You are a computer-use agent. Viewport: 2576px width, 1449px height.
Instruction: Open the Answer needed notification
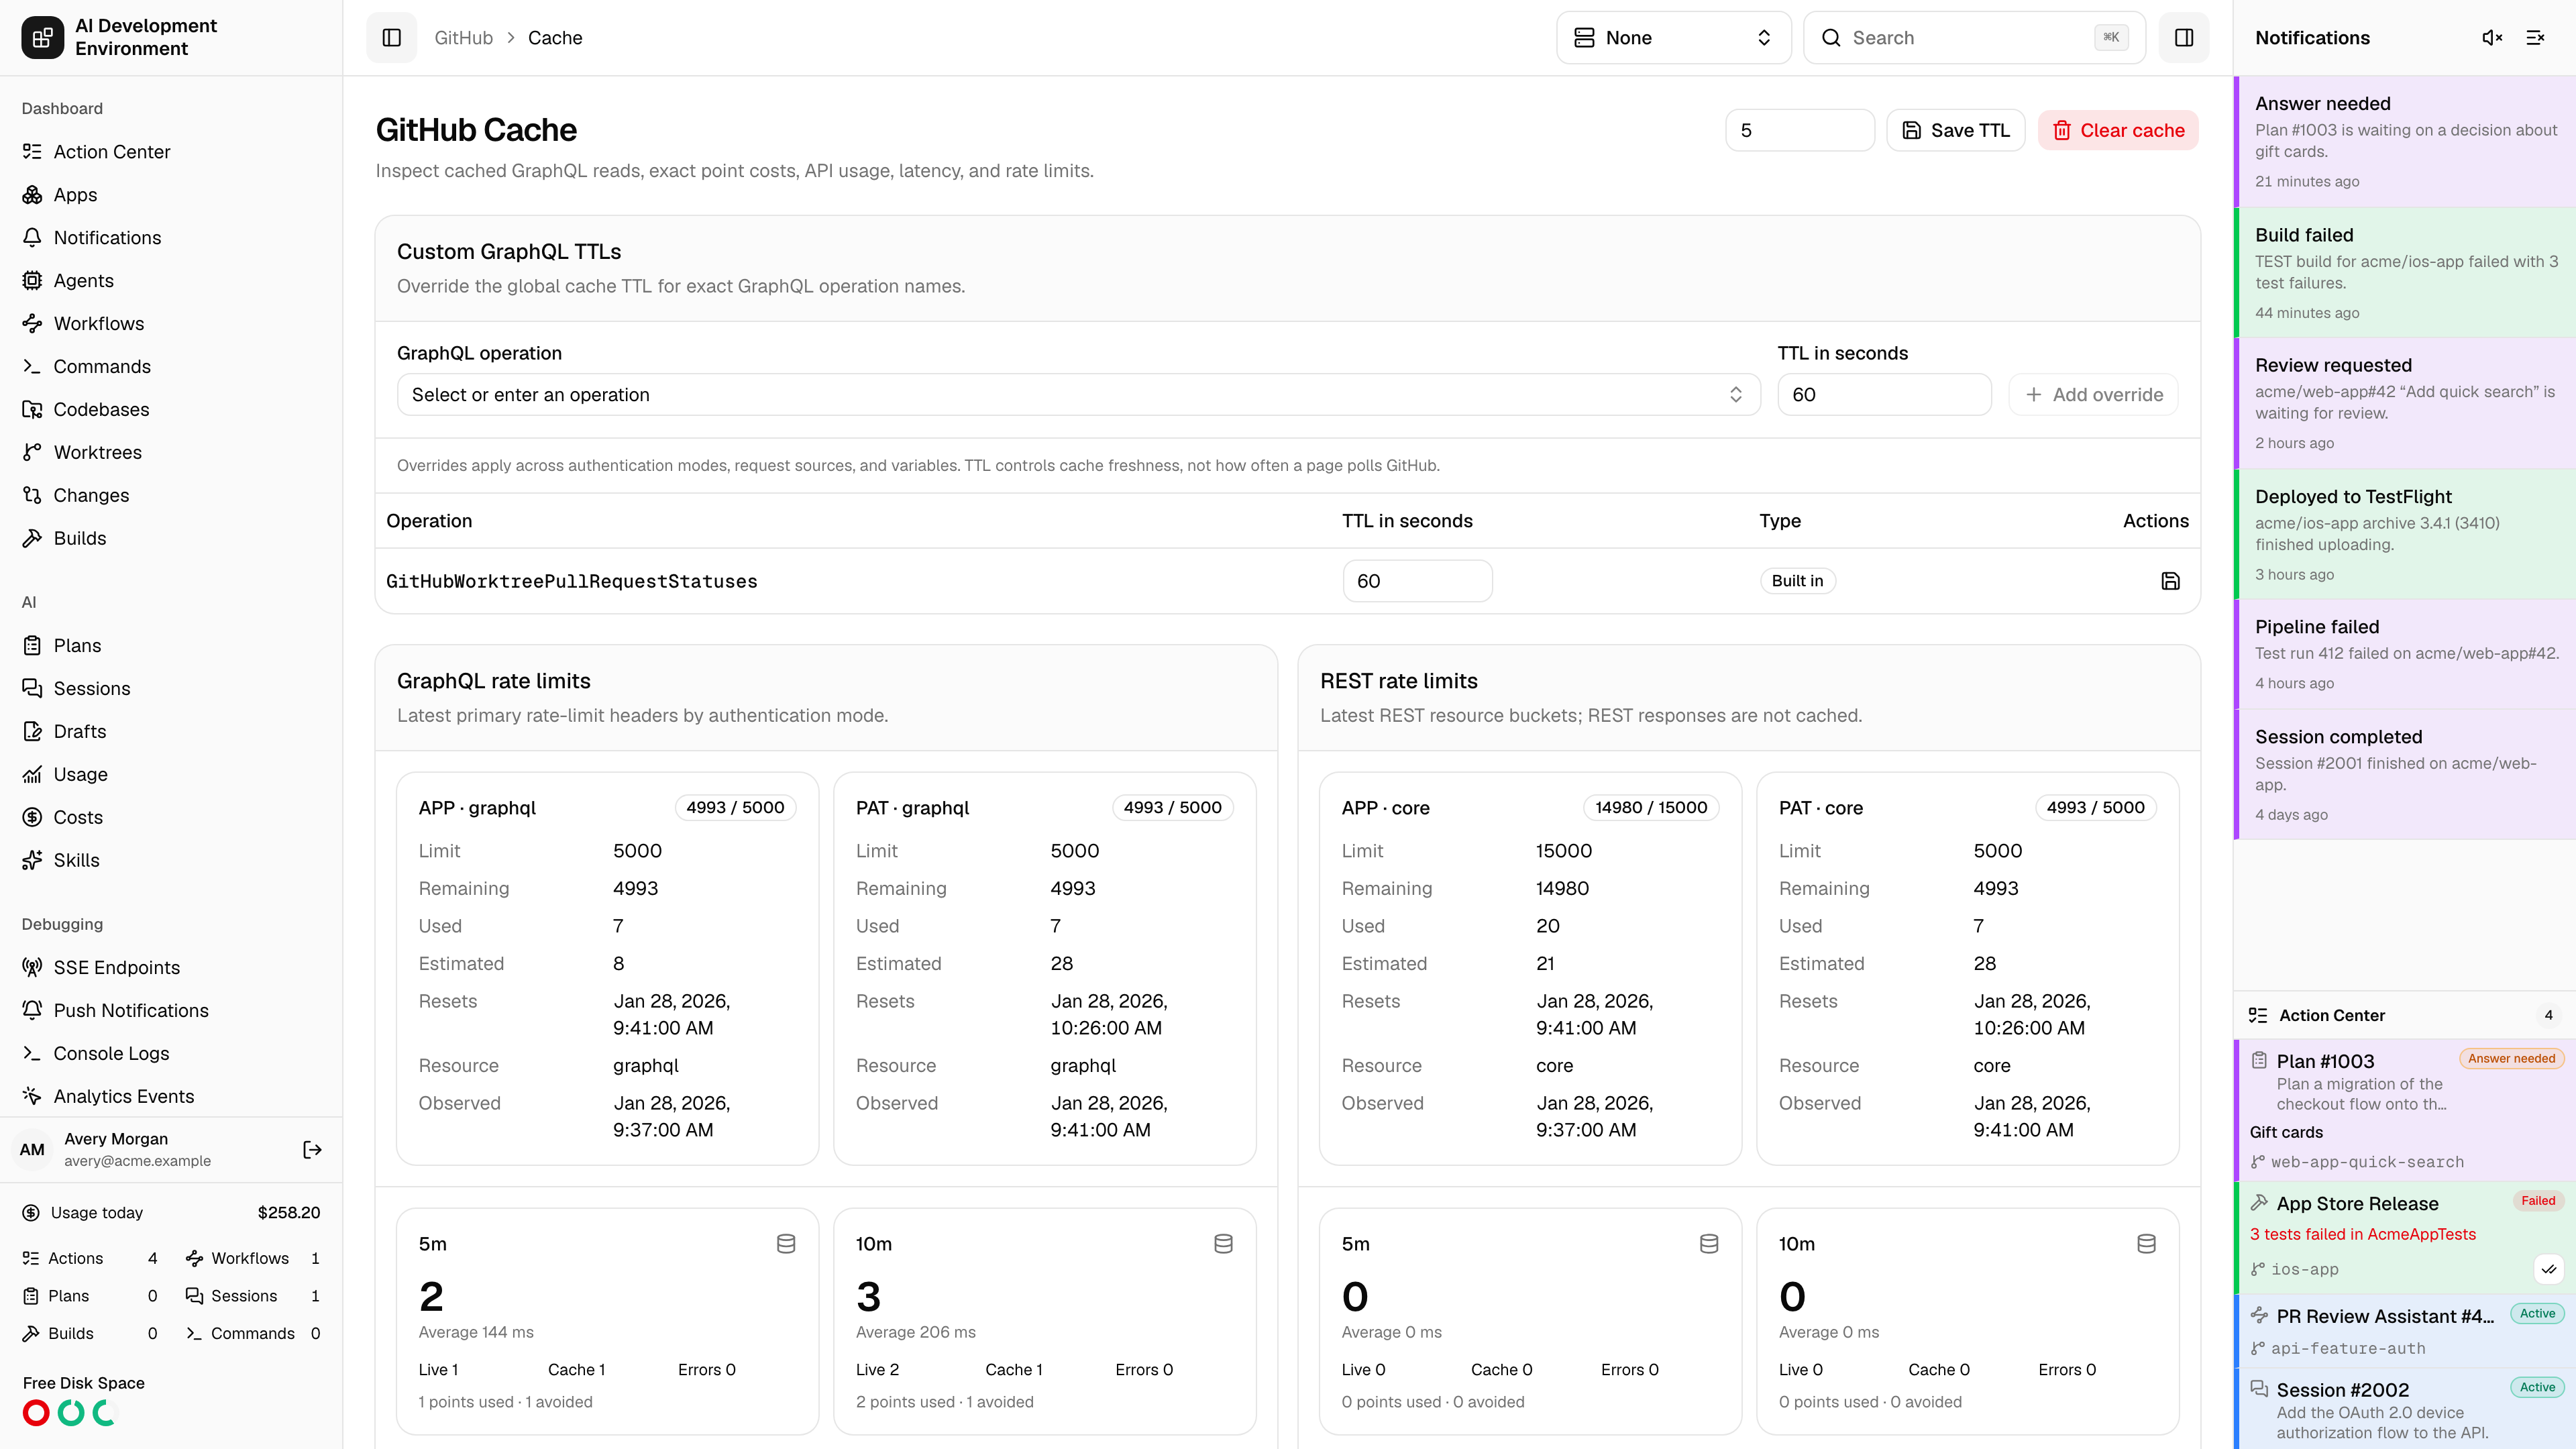2404,142
